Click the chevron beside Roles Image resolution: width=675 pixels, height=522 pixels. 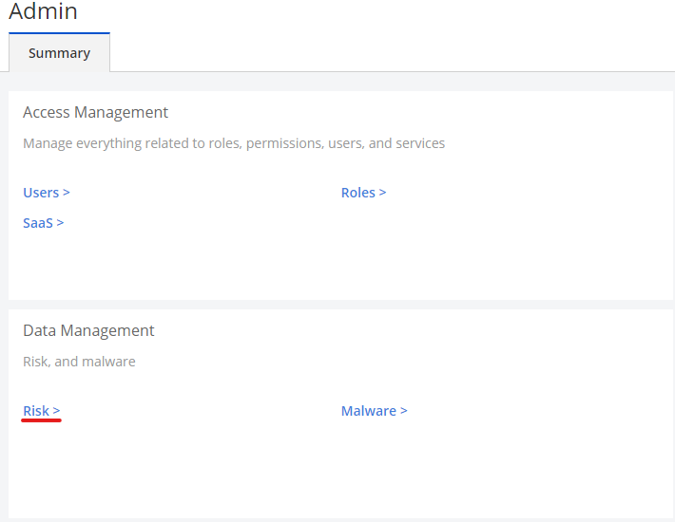coord(382,193)
